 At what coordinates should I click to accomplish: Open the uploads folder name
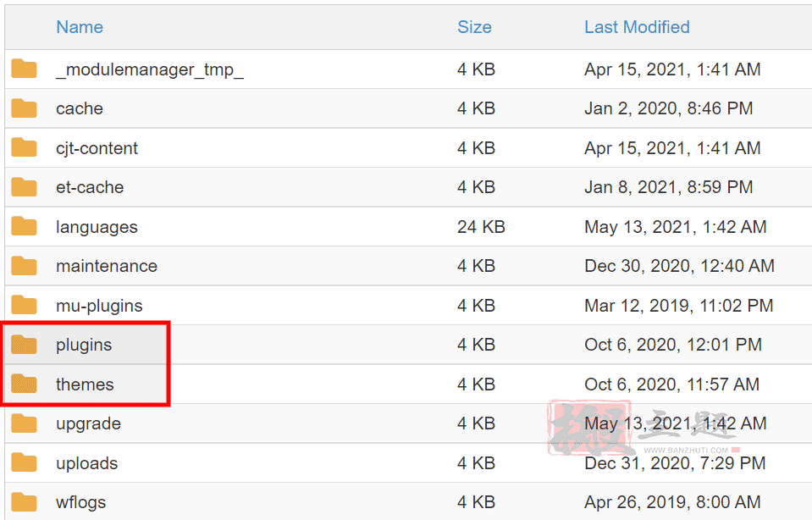87,463
